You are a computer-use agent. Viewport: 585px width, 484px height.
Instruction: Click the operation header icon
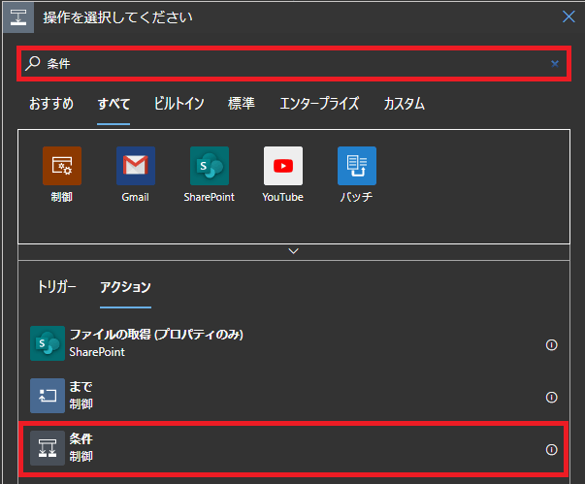(18, 17)
